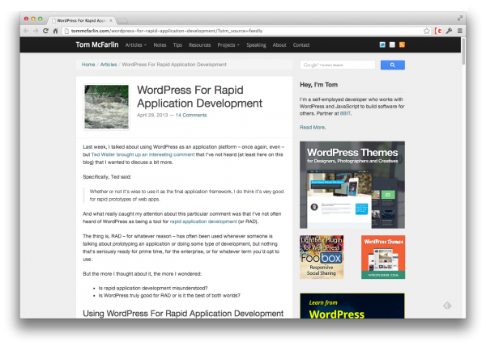Open the Ted Waller interesting comment link
Image resolution: width=486 pixels, height=346 pixels.
point(143,154)
